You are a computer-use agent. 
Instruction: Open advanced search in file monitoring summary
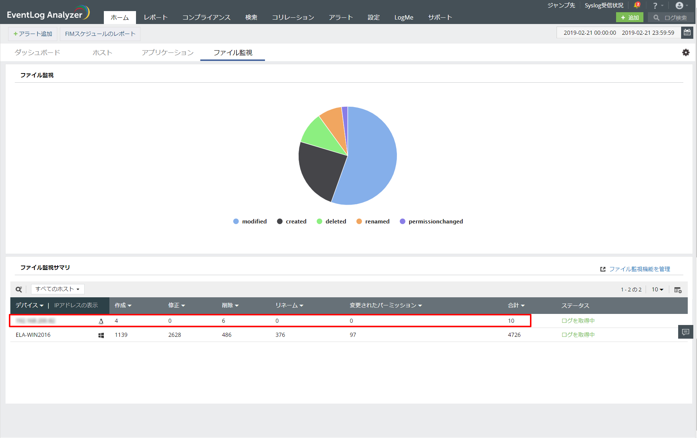tap(19, 289)
